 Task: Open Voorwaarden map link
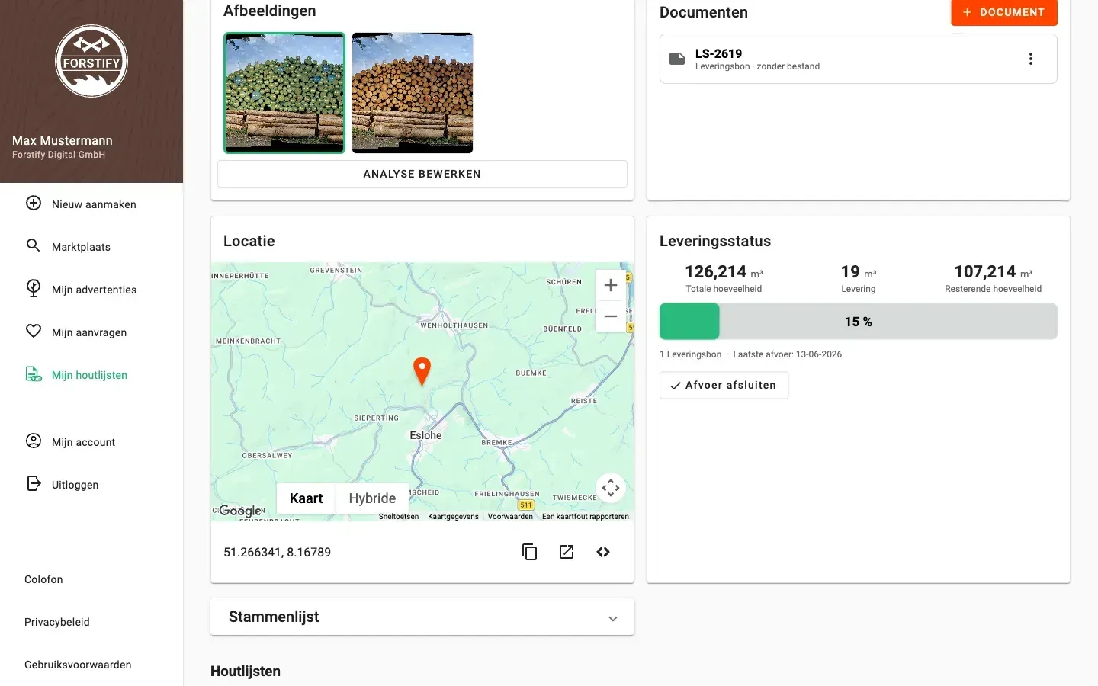coord(510,517)
